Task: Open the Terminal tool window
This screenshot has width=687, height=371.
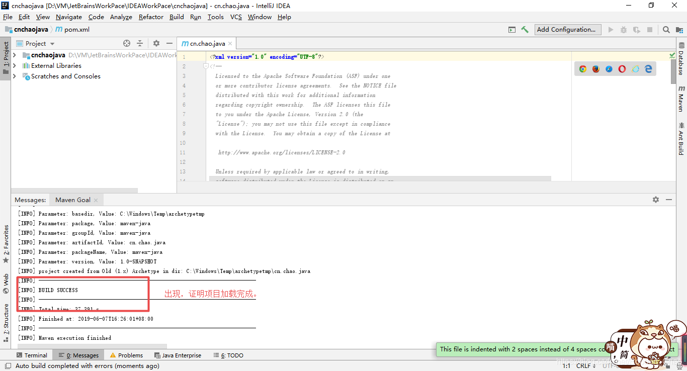Action: pos(32,355)
